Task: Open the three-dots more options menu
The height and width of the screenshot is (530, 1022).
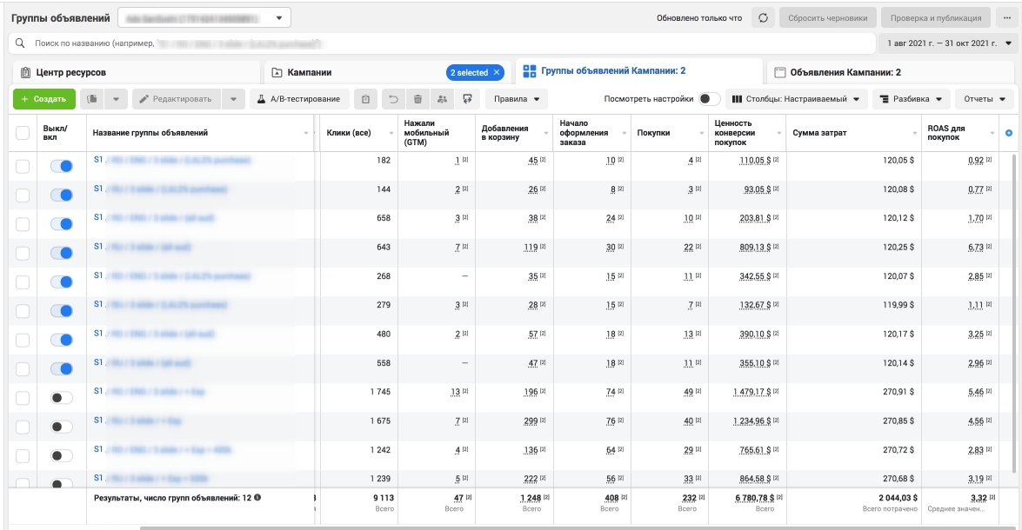Action: [1007, 18]
